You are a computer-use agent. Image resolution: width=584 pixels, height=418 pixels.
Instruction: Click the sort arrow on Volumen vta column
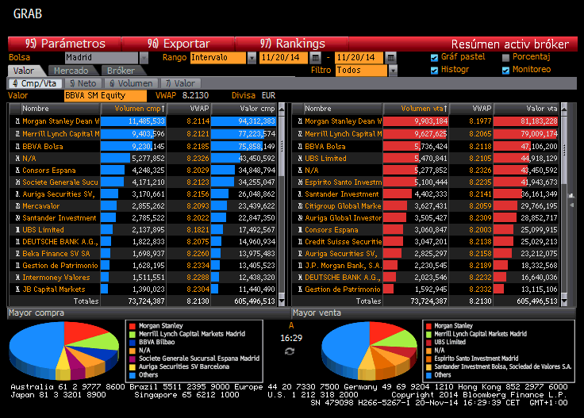click(x=445, y=109)
